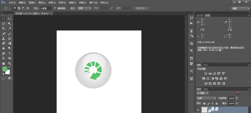251x113 pixels.
Task: Pick the Eyedropper tool
Action: [10, 29]
